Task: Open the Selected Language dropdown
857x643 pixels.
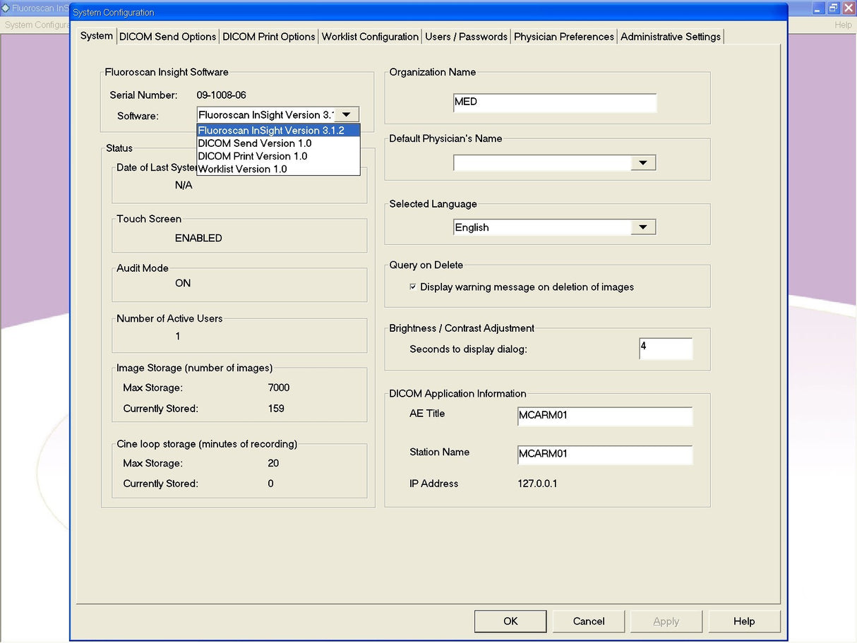Action: coord(643,227)
